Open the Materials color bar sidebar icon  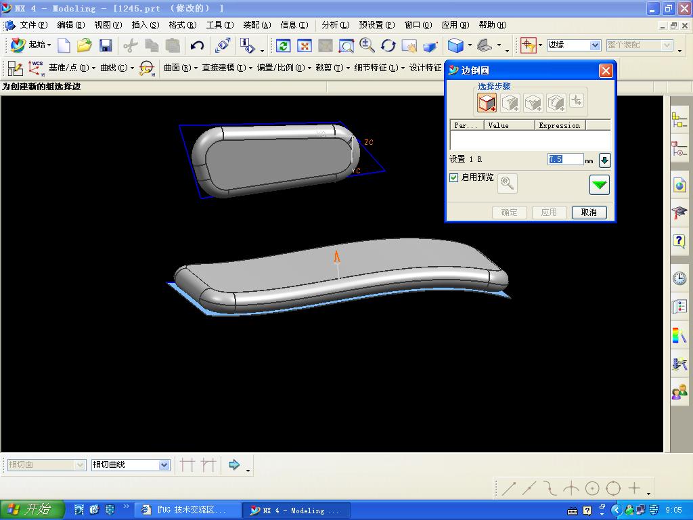click(679, 335)
